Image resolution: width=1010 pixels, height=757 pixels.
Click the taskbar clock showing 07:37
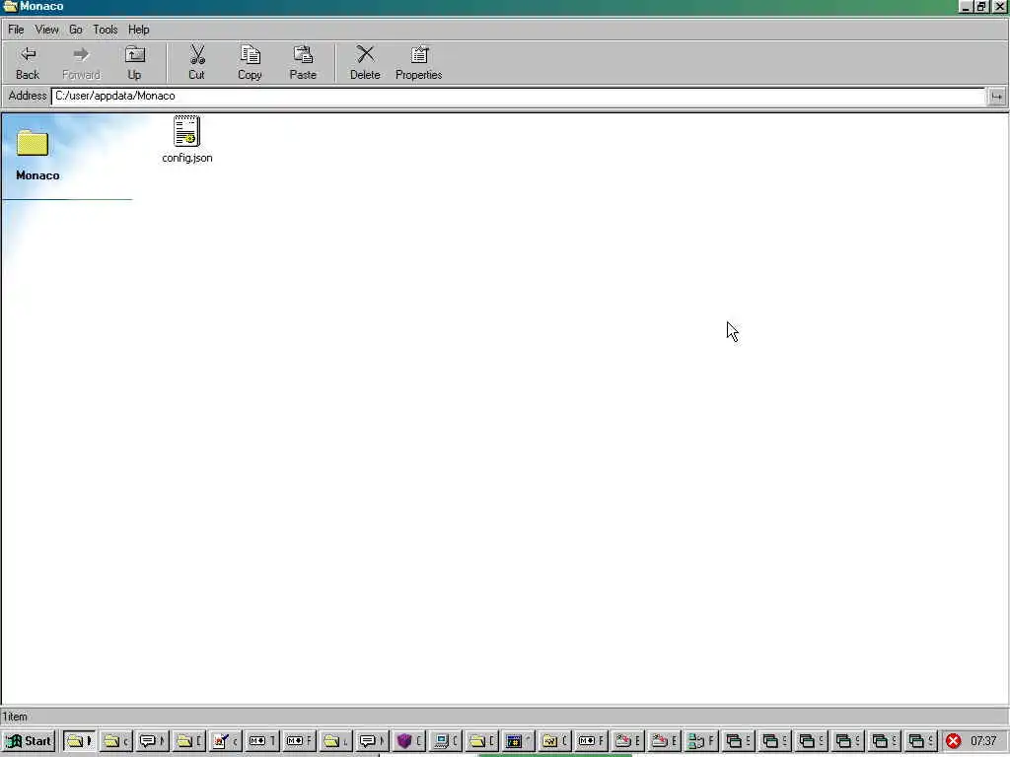coord(983,741)
